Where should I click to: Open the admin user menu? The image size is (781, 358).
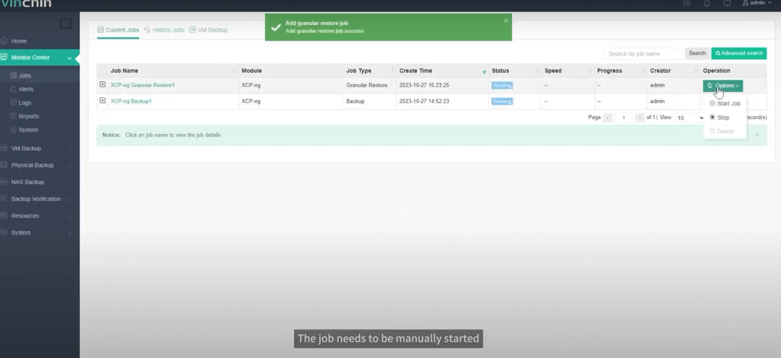(x=757, y=3)
